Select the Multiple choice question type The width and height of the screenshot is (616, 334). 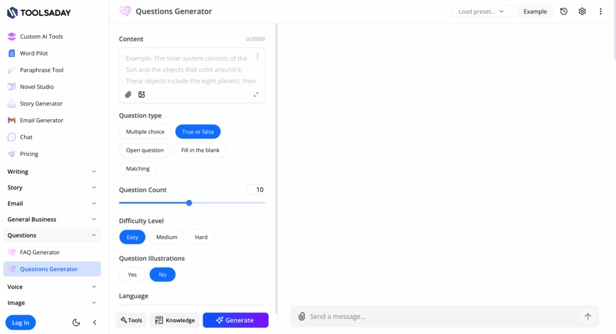[x=145, y=132]
